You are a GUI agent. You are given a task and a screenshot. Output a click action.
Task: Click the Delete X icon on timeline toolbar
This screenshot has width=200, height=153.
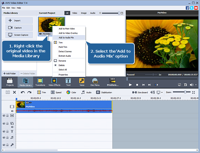coord(14,92)
